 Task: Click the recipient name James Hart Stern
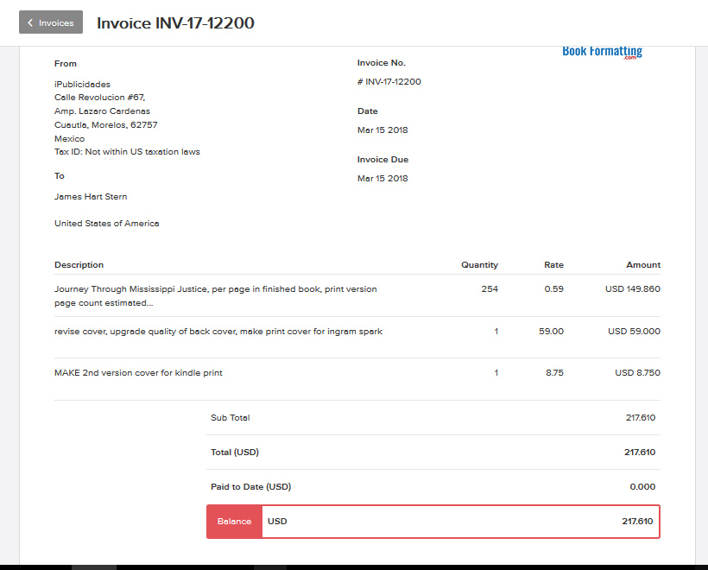click(x=91, y=197)
